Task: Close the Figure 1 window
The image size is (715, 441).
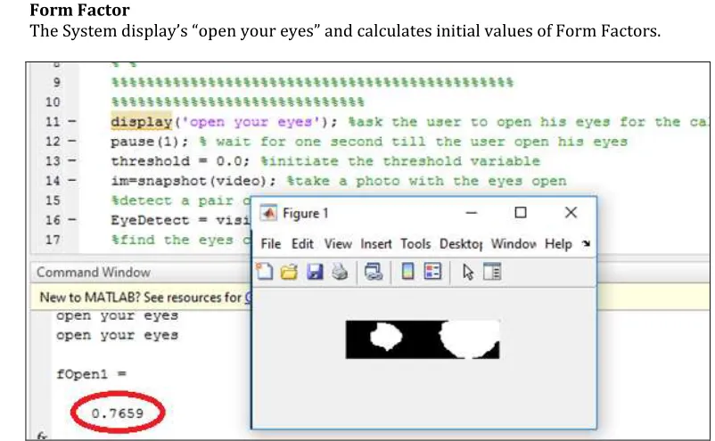Action: click(571, 213)
